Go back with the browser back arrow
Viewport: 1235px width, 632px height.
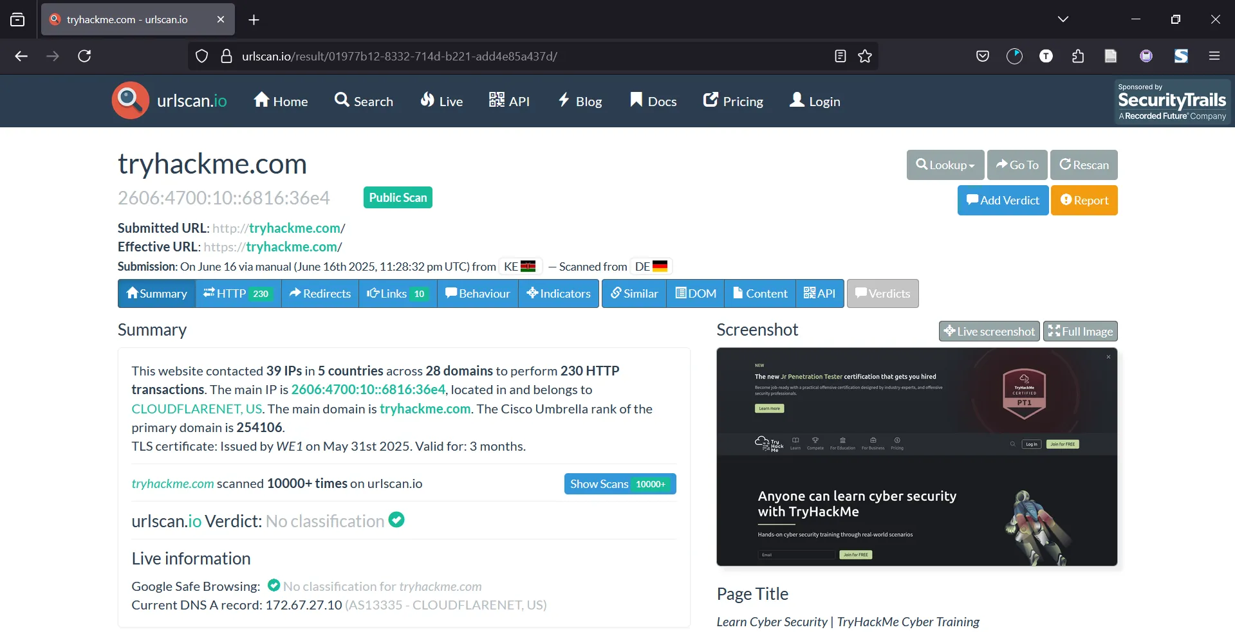(x=21, y=56)
